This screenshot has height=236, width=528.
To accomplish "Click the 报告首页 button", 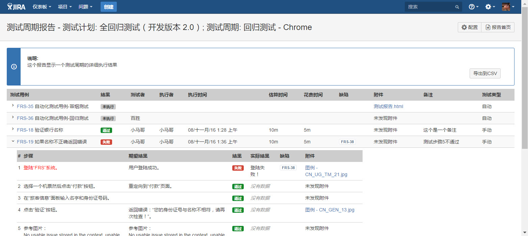I will pos(498,27).
